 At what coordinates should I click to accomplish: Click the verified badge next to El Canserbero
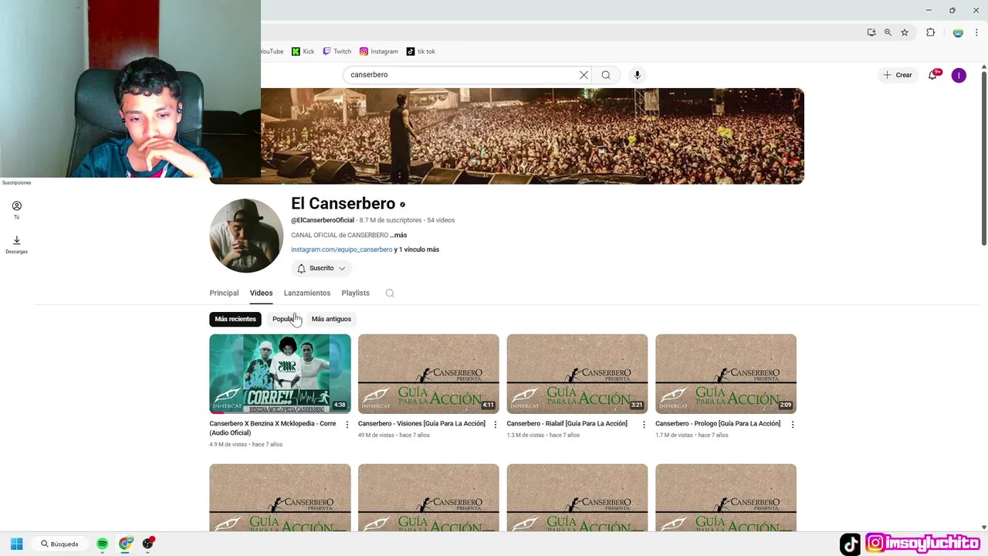[402, 205]
